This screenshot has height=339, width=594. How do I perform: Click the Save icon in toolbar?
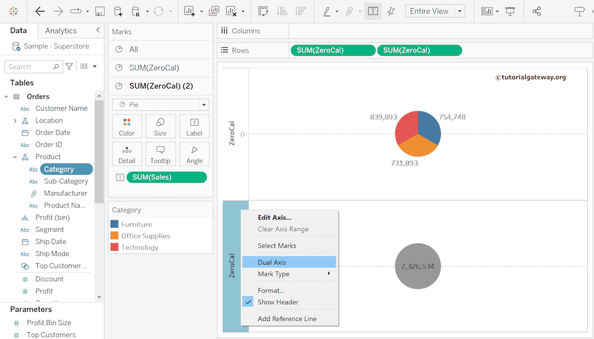point(100,11)
